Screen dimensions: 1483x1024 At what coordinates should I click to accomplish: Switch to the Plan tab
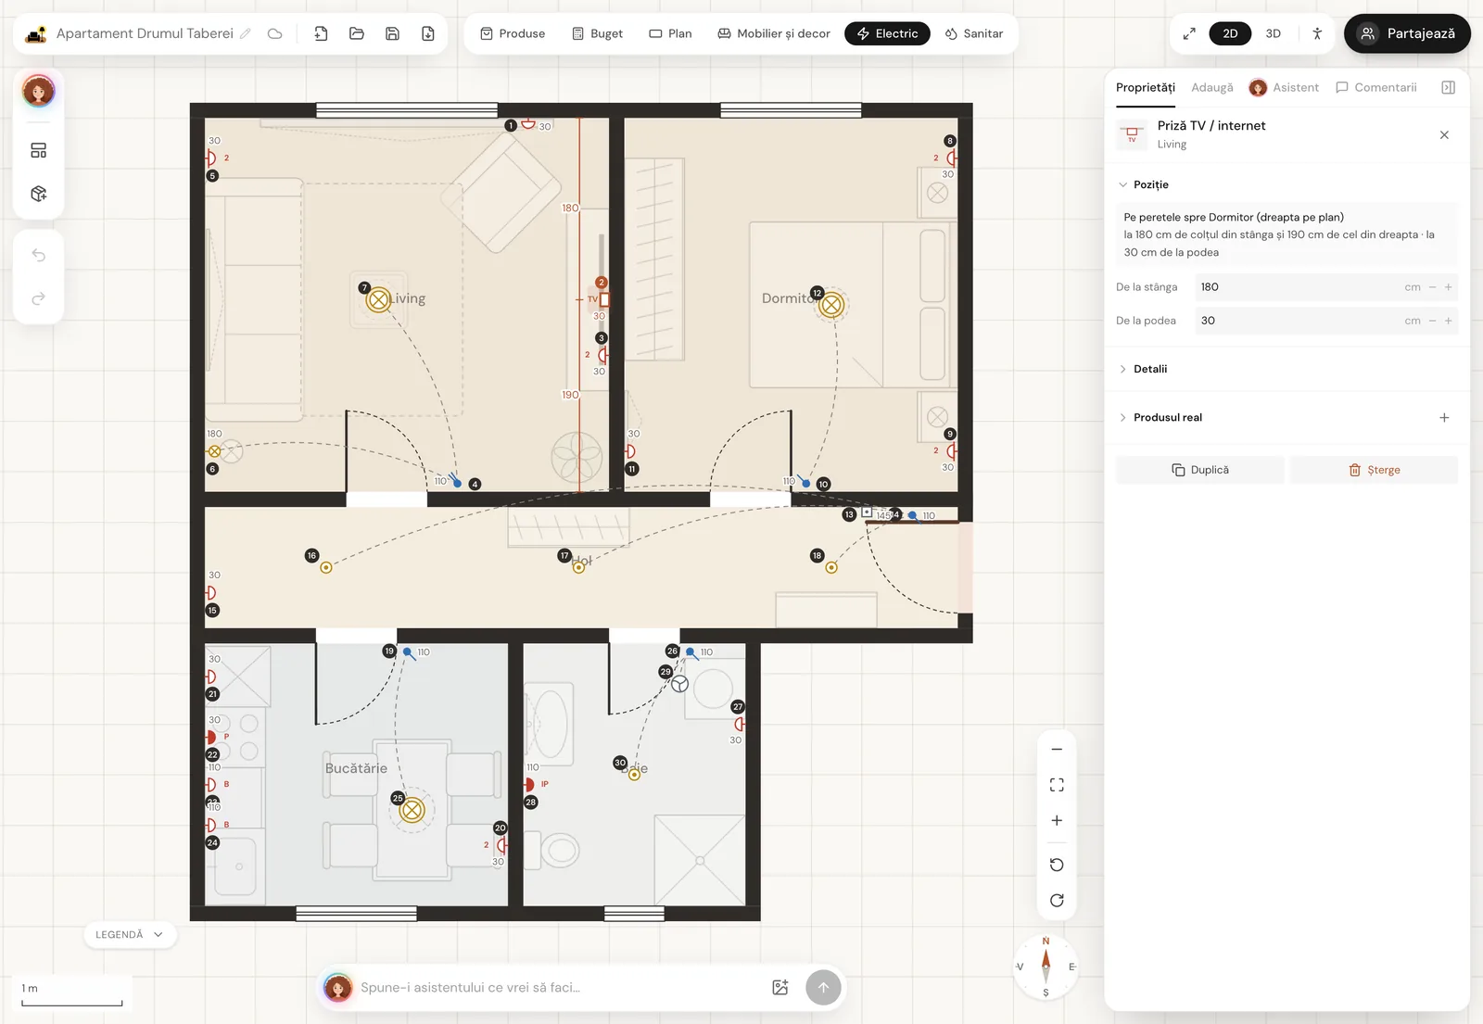tap(670, 33)
